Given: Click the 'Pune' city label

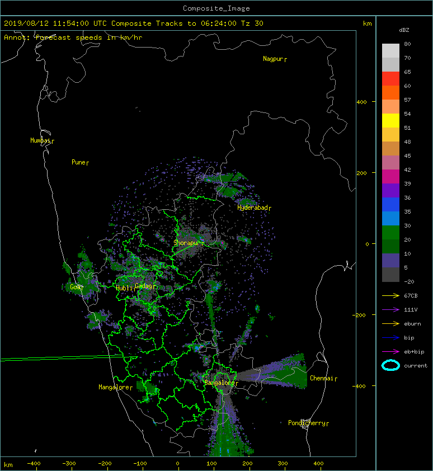Looking at the screenshot, I should pos(78,162).
